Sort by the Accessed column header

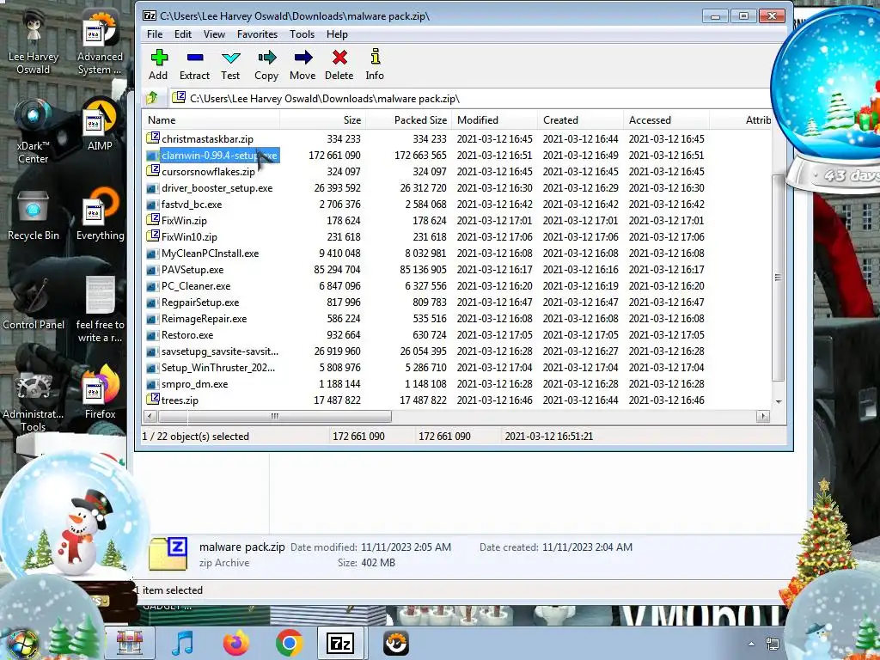[x=666, y=120]
